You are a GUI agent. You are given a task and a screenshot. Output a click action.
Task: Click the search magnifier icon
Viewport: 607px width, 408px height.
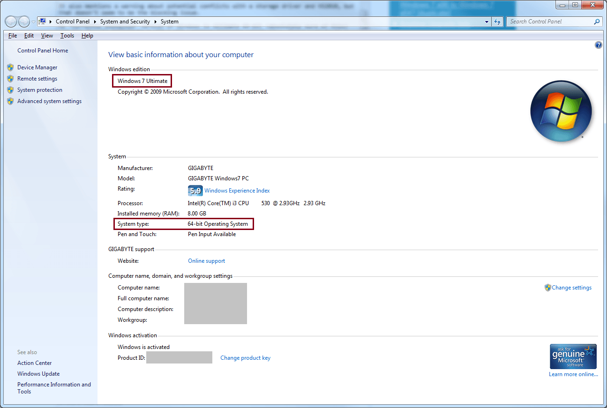(x=597, y=22)
